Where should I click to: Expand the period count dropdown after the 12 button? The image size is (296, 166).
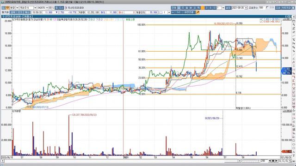tap(223, 8)
